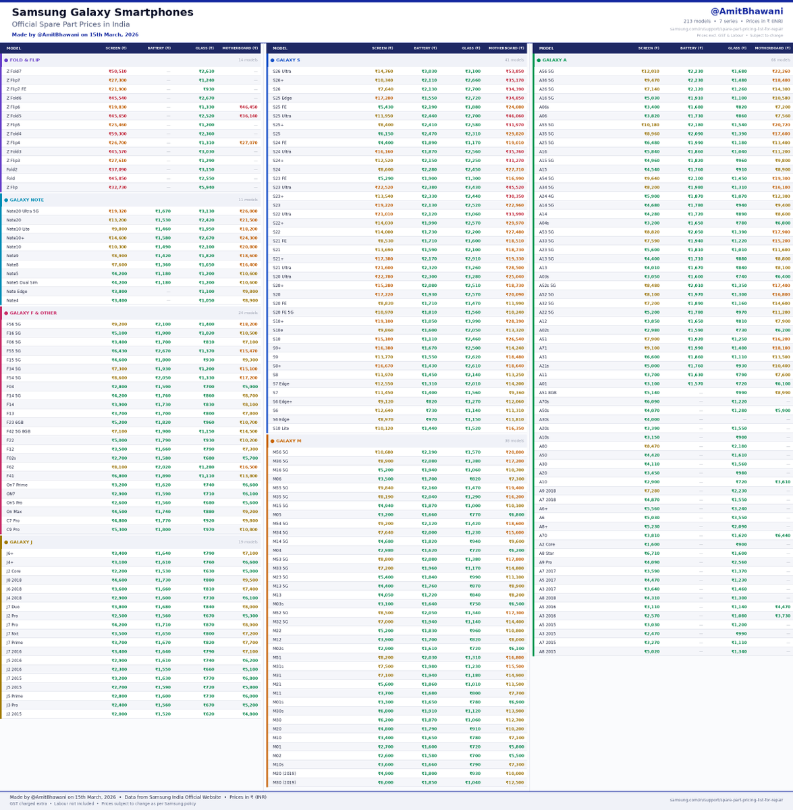
Task: Click Note Edge screen price ₹3,800
Action: (119, 292)
